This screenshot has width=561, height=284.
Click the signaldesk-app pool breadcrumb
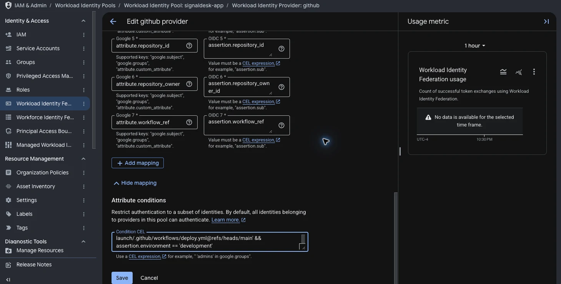tap(174, 5)
